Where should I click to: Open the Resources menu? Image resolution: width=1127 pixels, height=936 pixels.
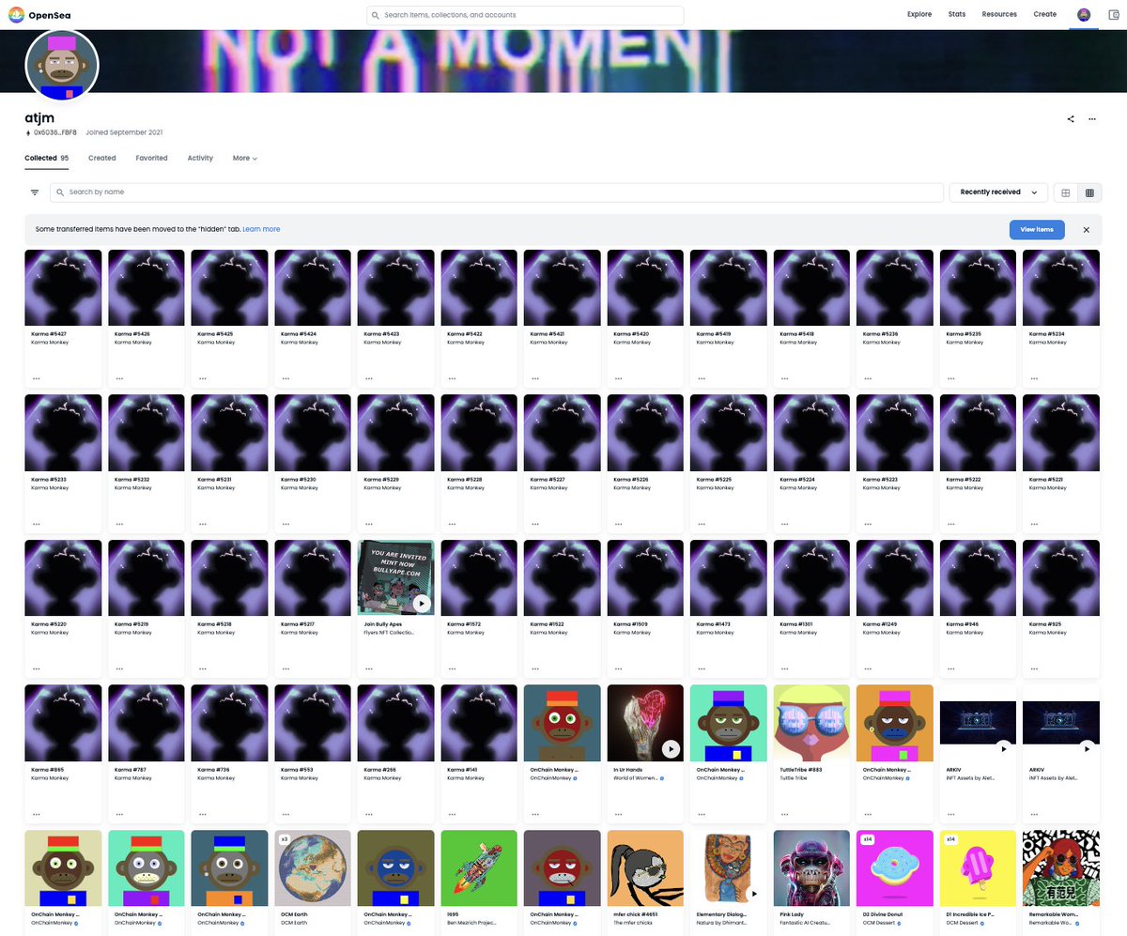point(999,14)
